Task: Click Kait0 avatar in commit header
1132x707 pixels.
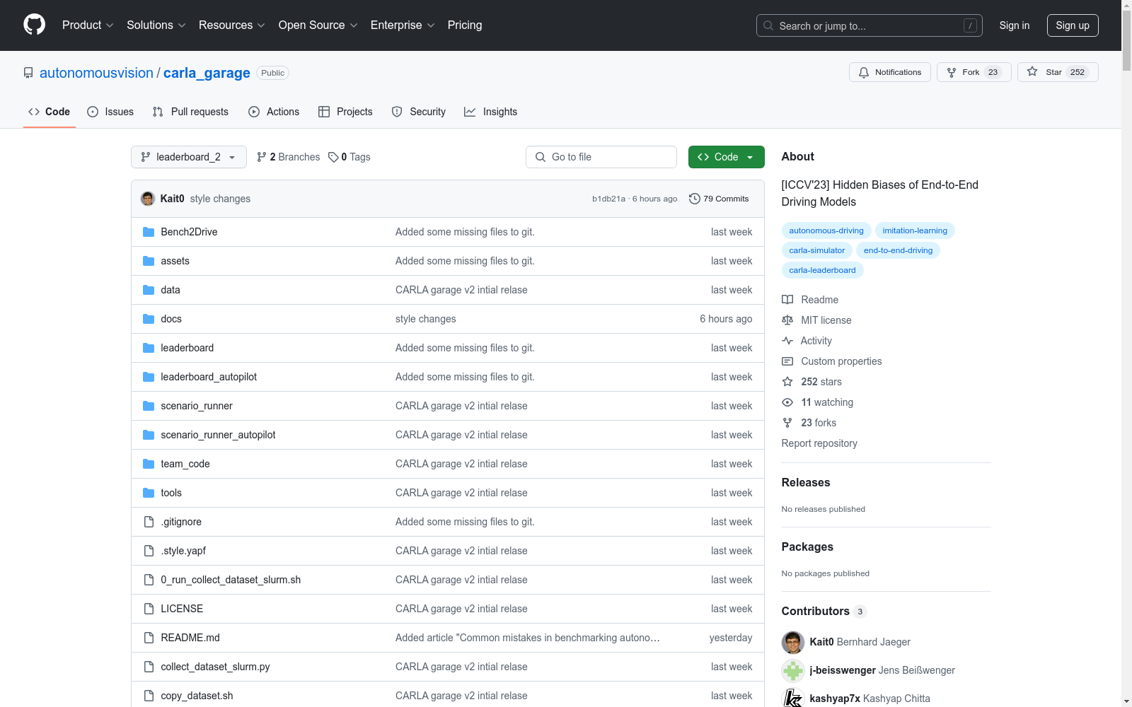Action: click(x=148, y=199)
